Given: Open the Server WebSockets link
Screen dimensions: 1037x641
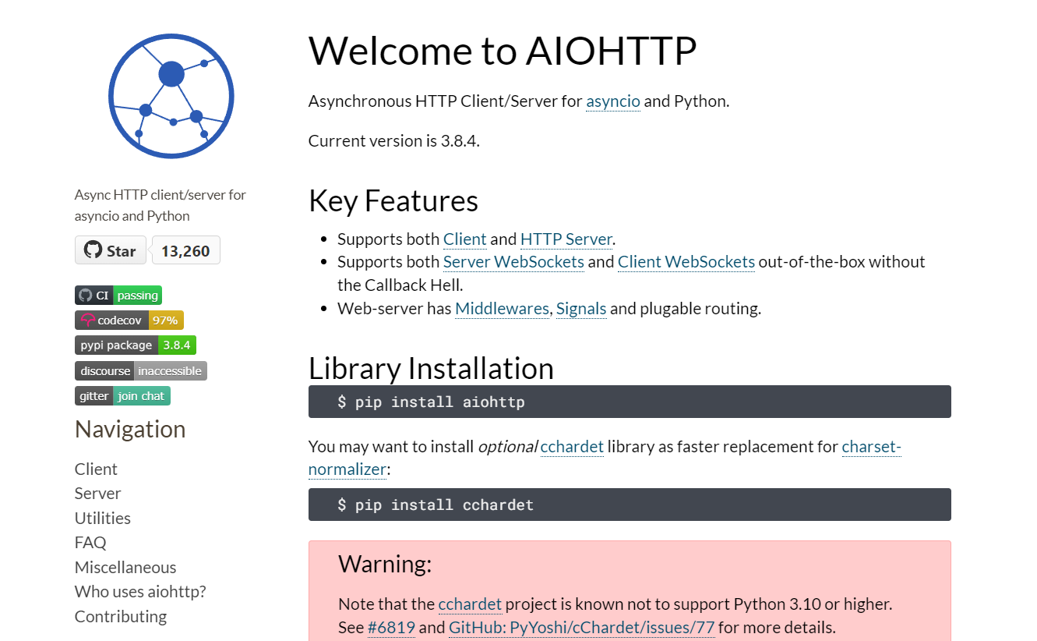Looking at the screenshot, I should [513, 261].
